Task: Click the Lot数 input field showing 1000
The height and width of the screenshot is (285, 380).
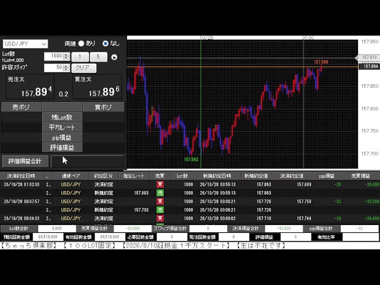Action: click(53, 56)
